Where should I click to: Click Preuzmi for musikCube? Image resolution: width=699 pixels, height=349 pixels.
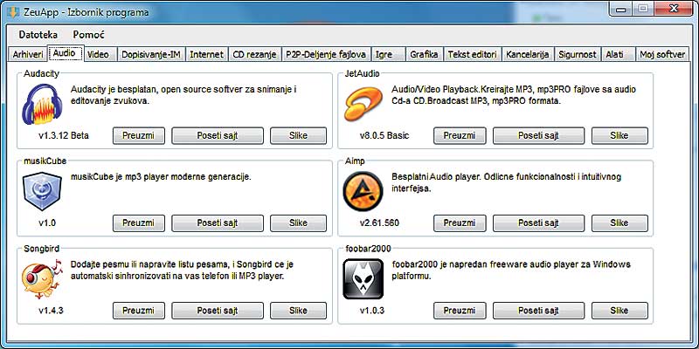139,223
